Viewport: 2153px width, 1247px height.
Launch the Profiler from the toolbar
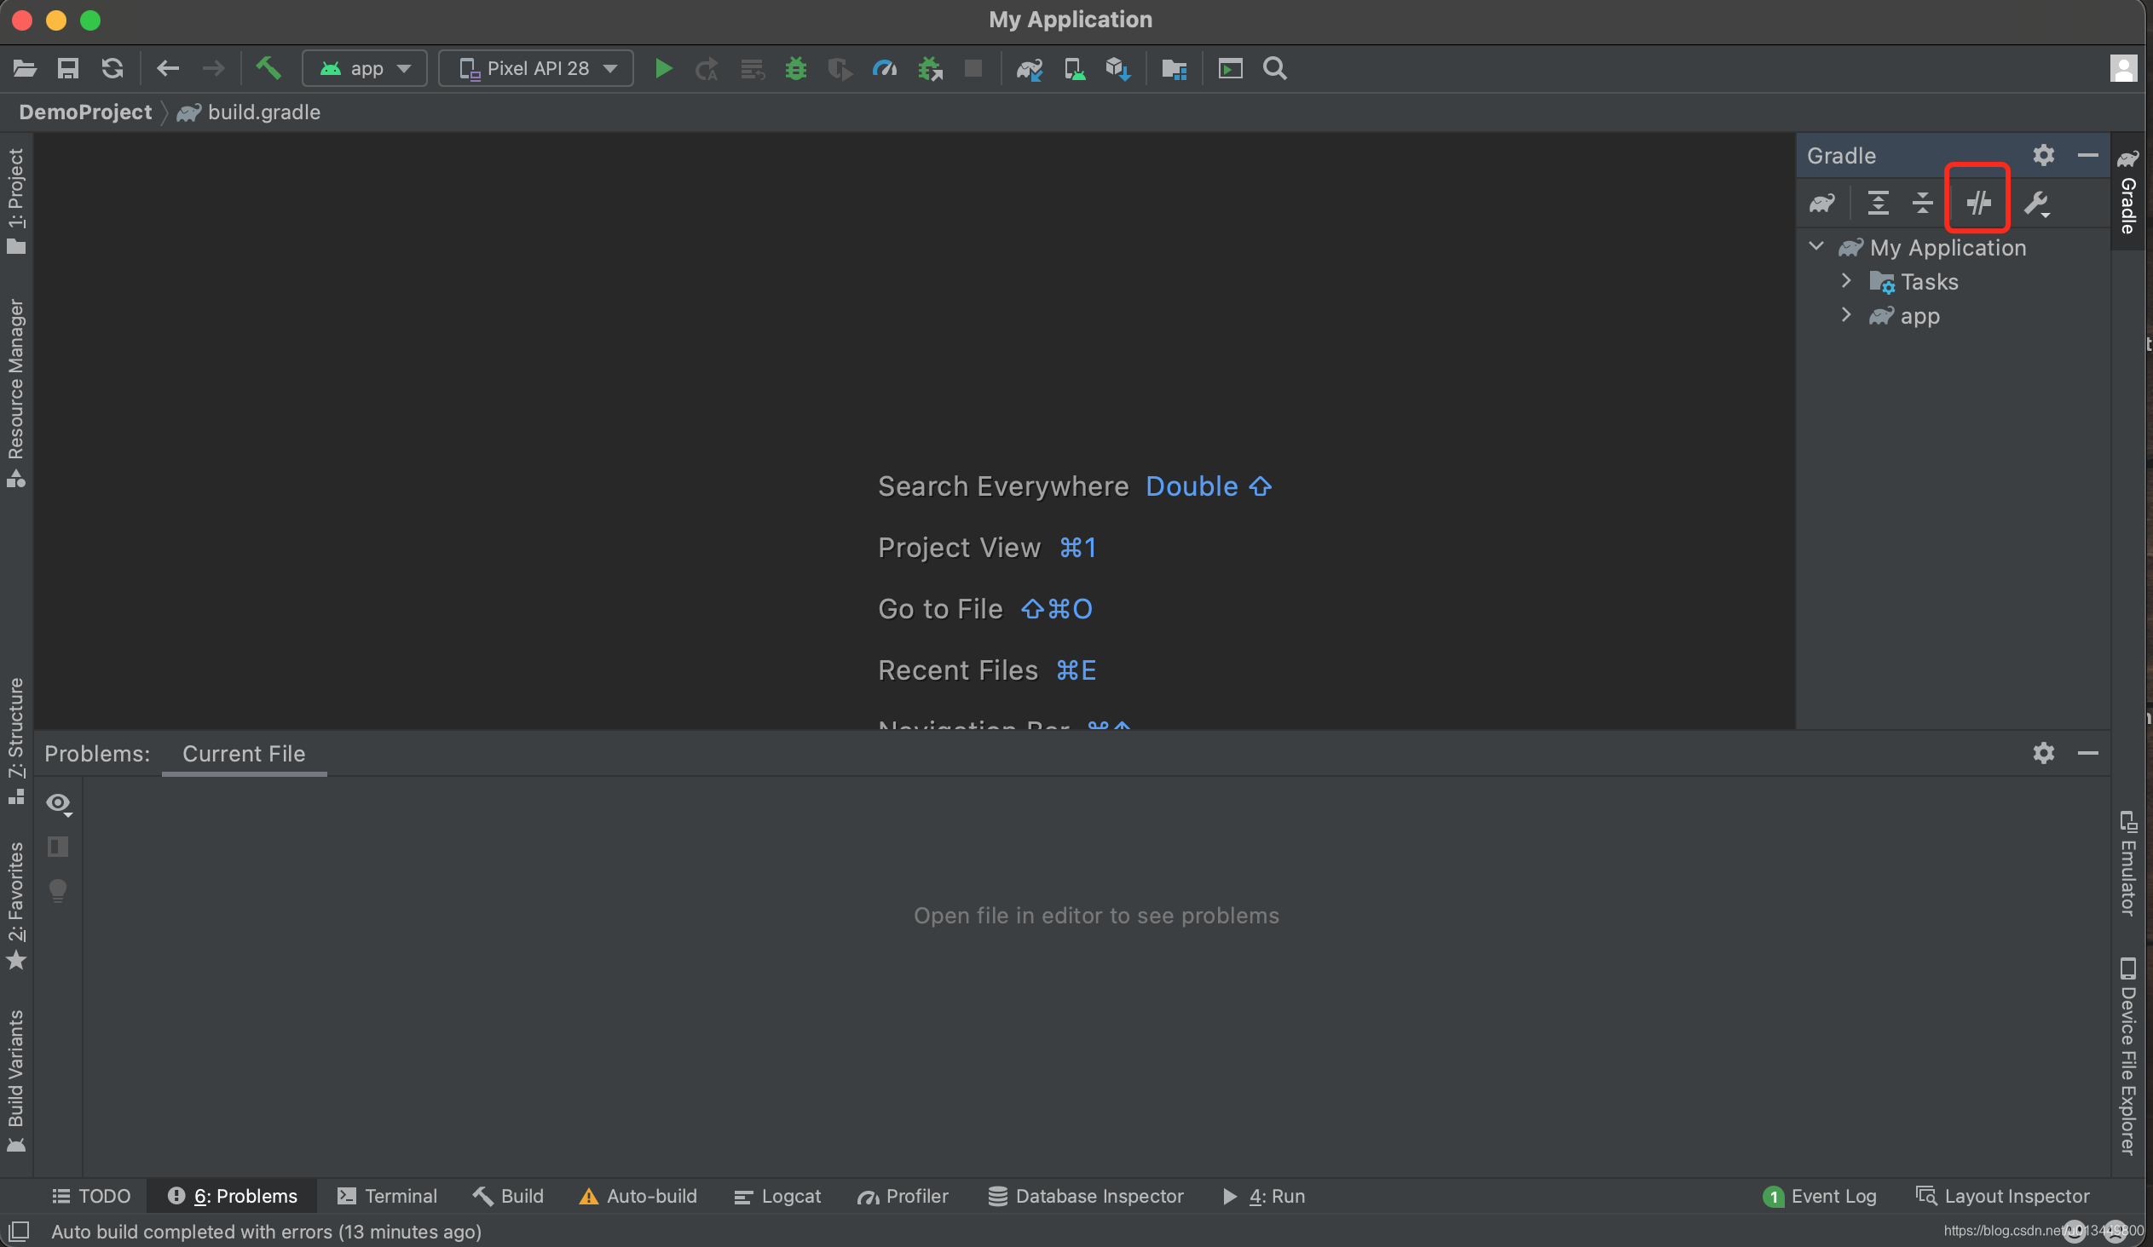pyautogui.click(x=884, y=68)
